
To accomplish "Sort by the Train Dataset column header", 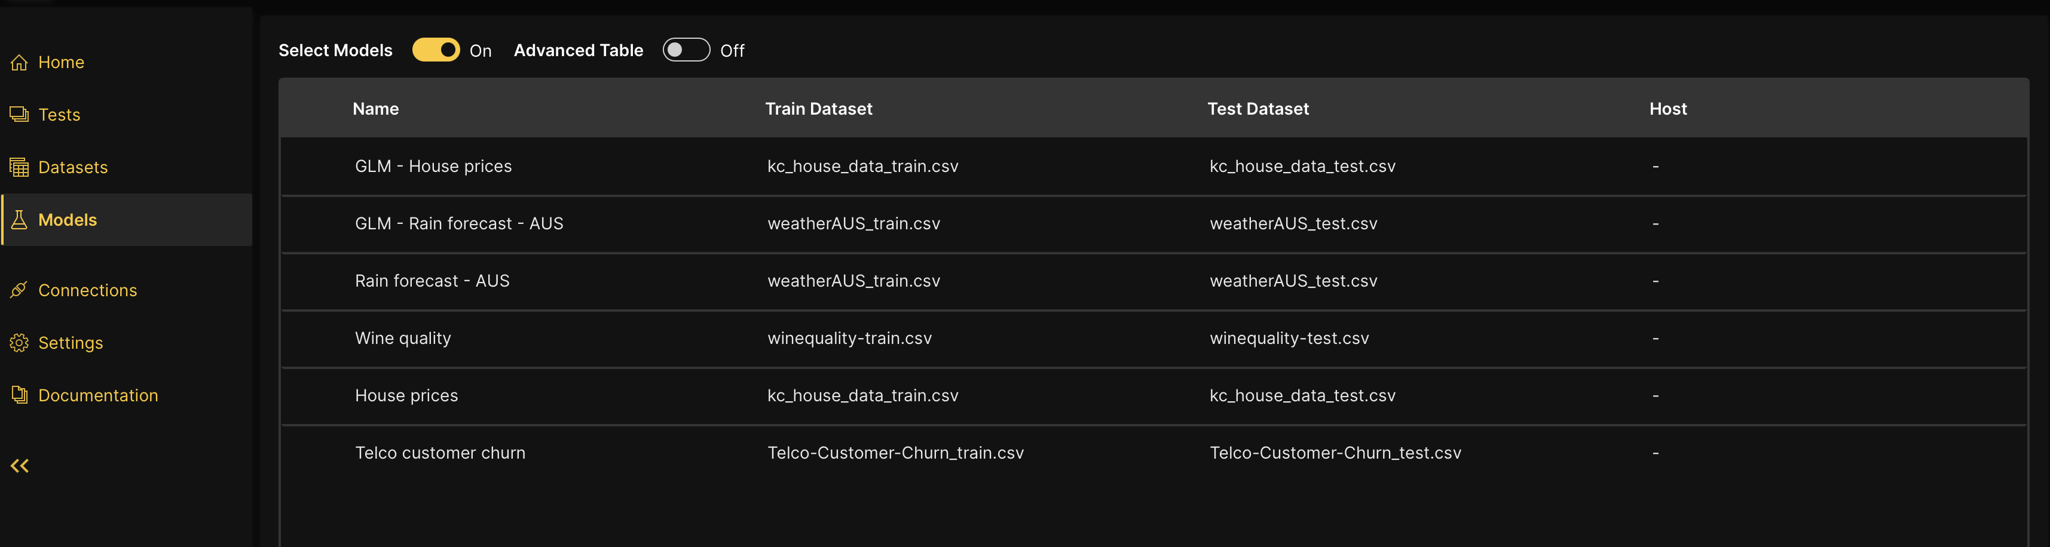I will click(818, 109).
